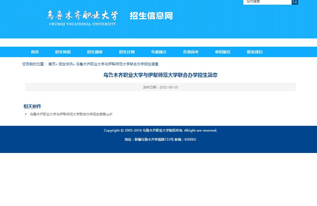317x206 pixels.
Task: Click the site search input field
Action: pos(267,2)
